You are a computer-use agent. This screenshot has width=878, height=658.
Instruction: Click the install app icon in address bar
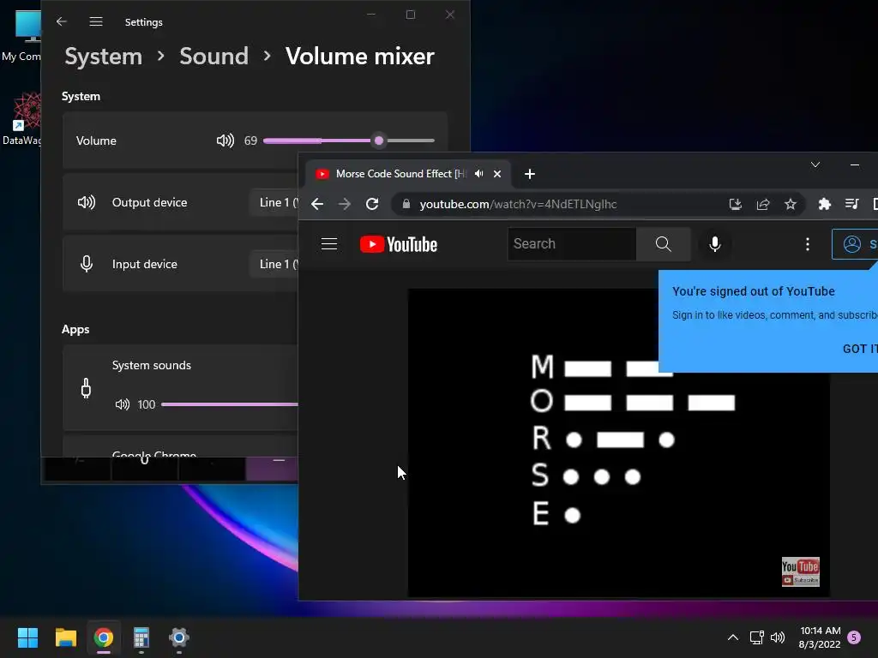tap(735, 204)
